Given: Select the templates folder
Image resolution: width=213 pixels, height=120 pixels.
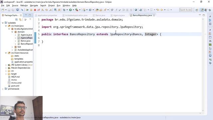Looking at the screenshot, I should pyautogui.click(x=19, y=59).
